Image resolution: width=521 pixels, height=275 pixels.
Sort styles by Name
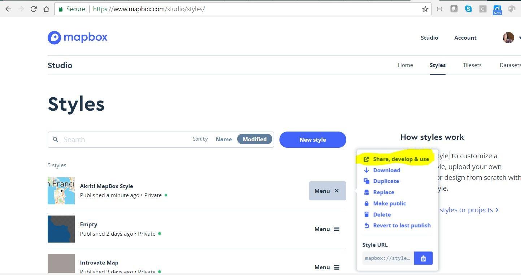click(x=224, y=139)
